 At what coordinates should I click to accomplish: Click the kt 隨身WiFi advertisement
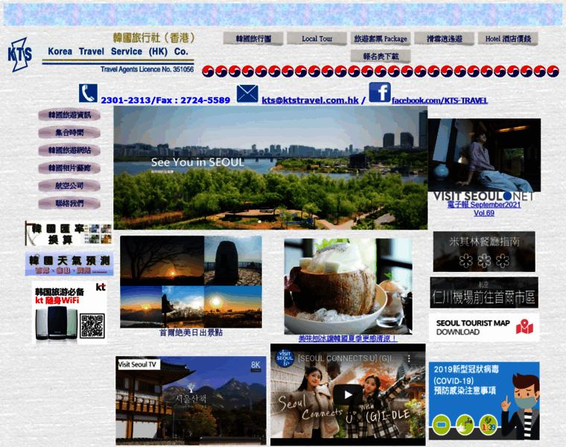click(69, 313)
